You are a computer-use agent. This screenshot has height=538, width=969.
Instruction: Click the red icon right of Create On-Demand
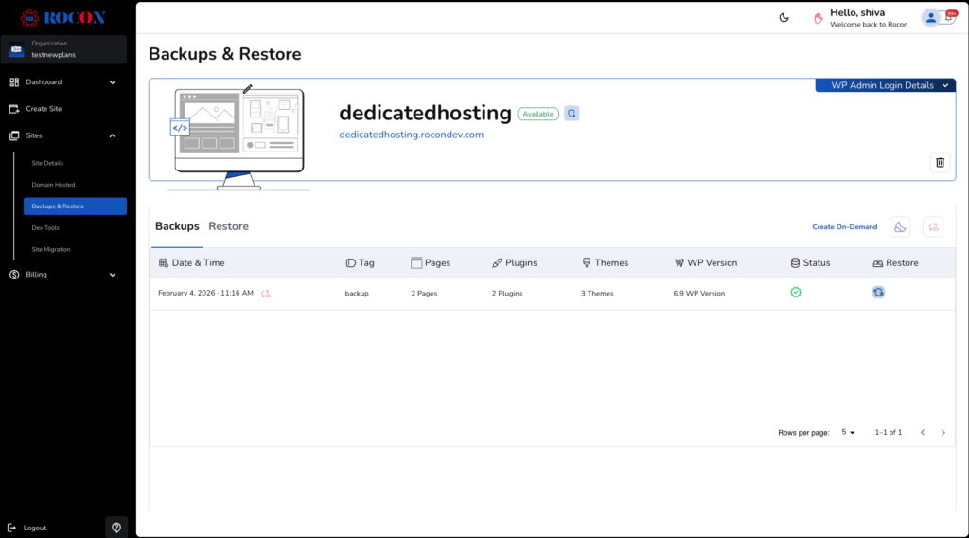933,227
